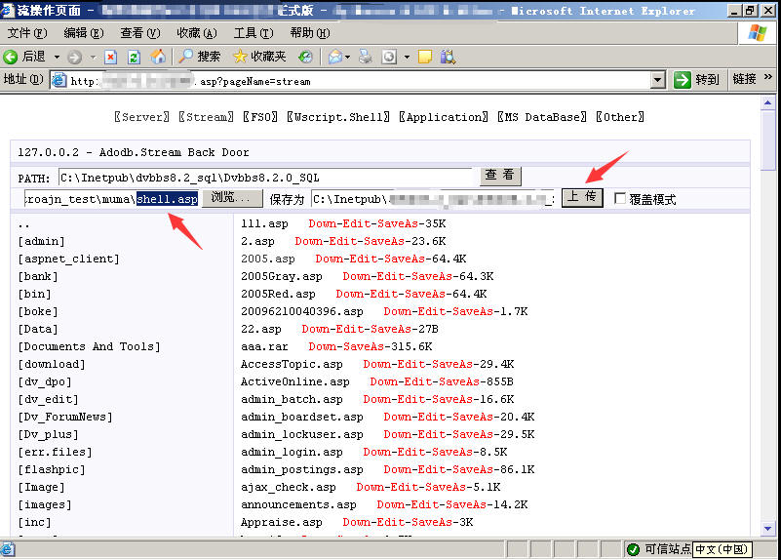
Task: Click the Mail envelope icon
Action: point(335,58)
